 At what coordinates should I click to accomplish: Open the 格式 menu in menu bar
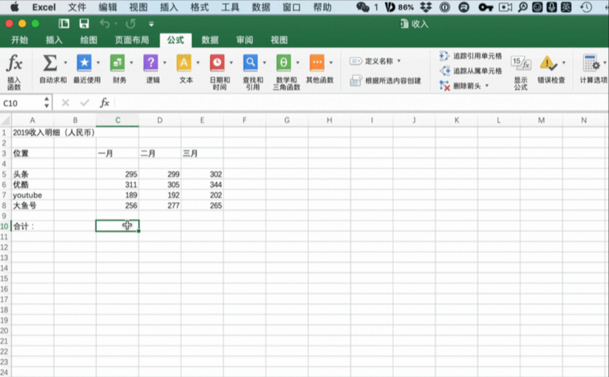tap(199, 7)
